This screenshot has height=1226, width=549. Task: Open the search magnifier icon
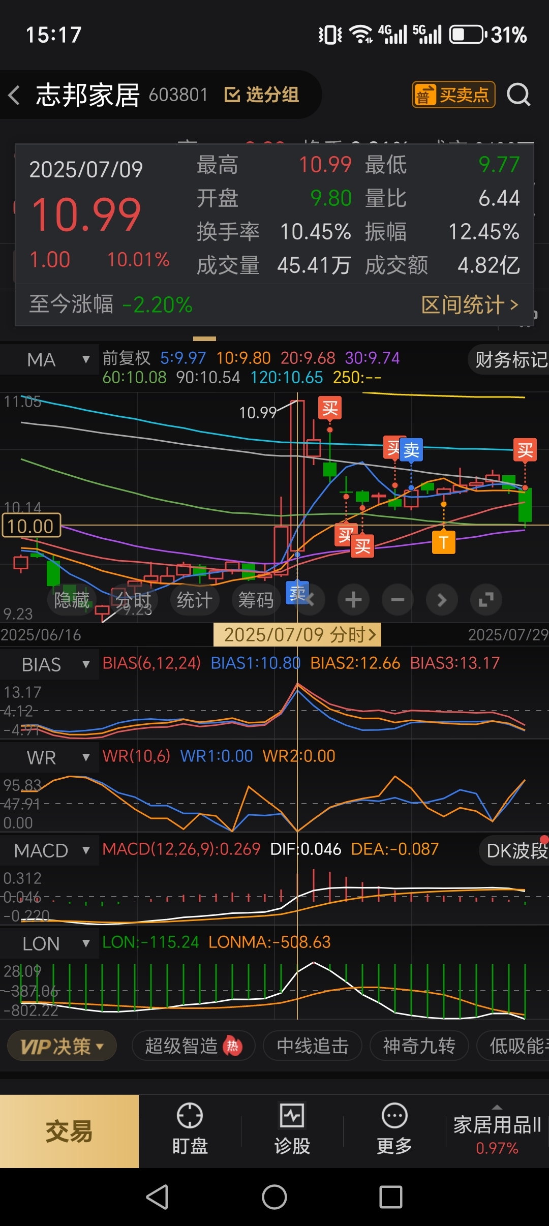(x=518, y=95)
